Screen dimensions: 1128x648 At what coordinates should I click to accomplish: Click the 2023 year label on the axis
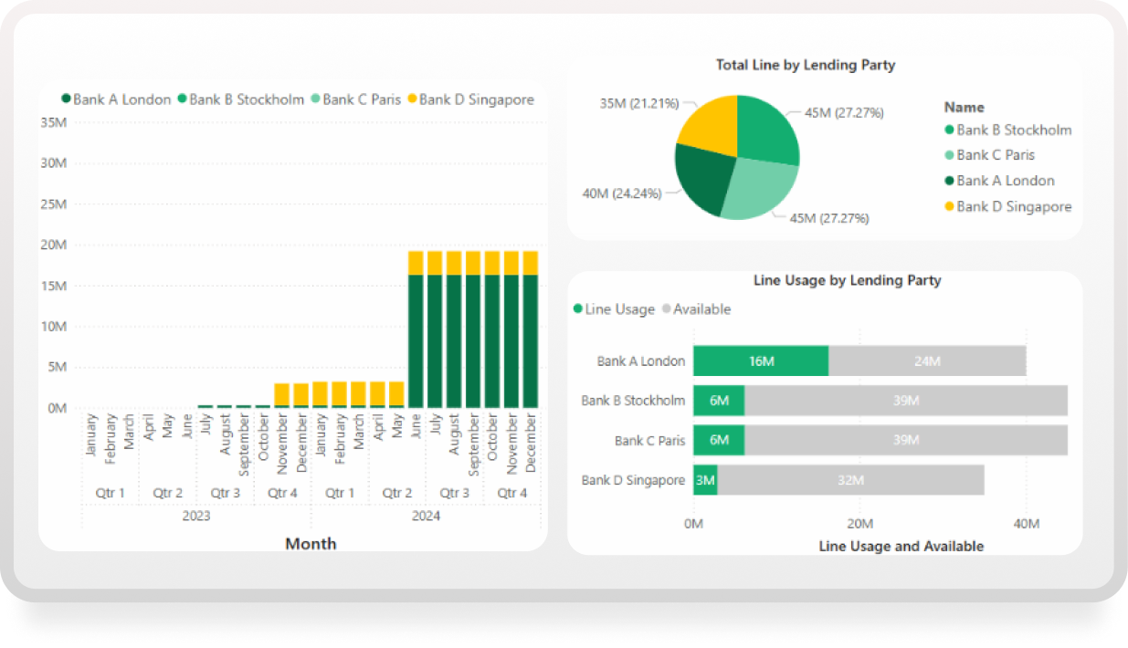click(195, 517)
